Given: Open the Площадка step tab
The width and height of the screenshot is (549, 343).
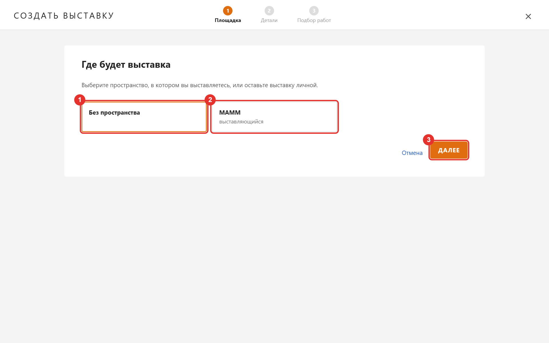Looking at the screenshot, I should (x=228, y=20).
